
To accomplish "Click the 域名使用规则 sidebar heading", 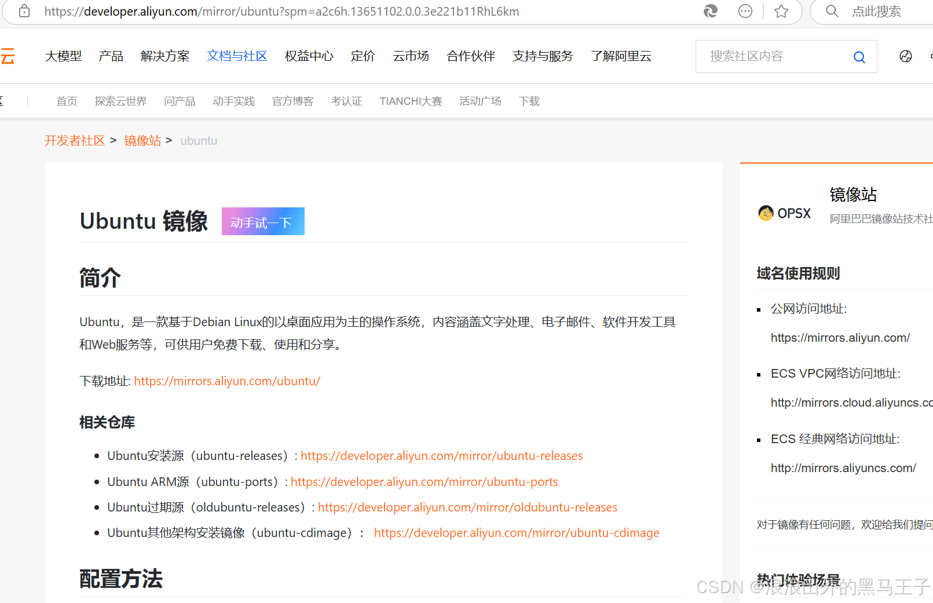I will click(x=798, y=273).
